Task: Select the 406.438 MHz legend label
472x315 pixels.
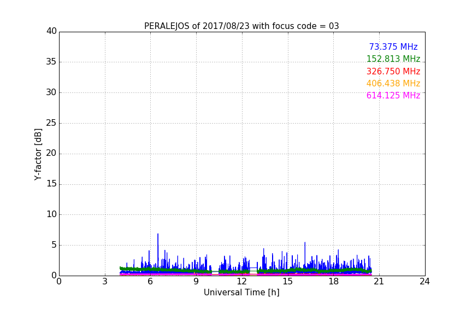Action: click(x=393, y=84)
